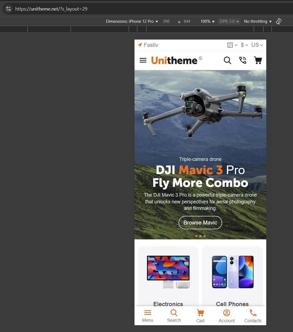Open the hamburger menu beside the Unitheme logo
This screenshot has width=293, height=332.
click(x=143, y=60)
